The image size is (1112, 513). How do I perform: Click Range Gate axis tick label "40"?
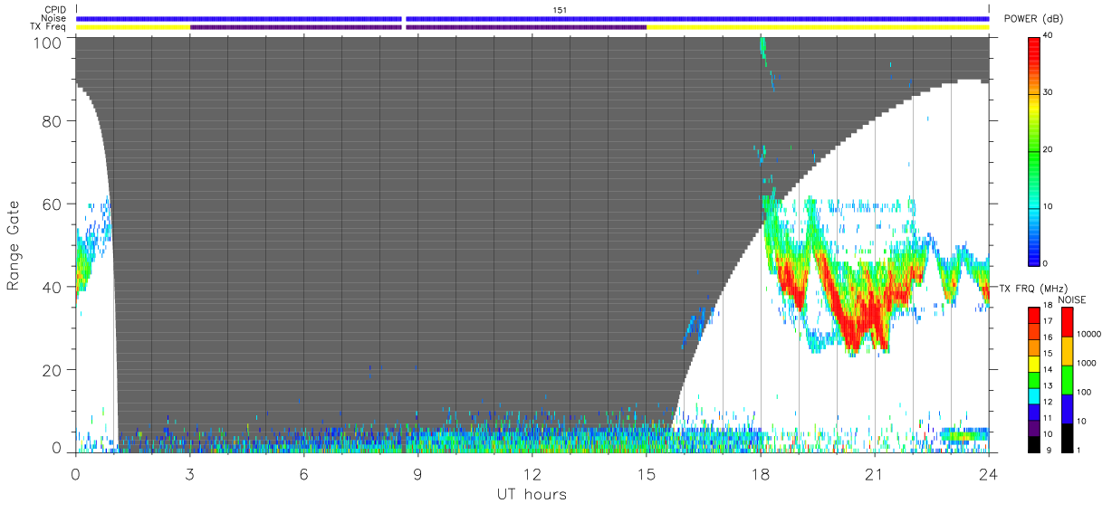pyautogui.click(x=53, y=288)
